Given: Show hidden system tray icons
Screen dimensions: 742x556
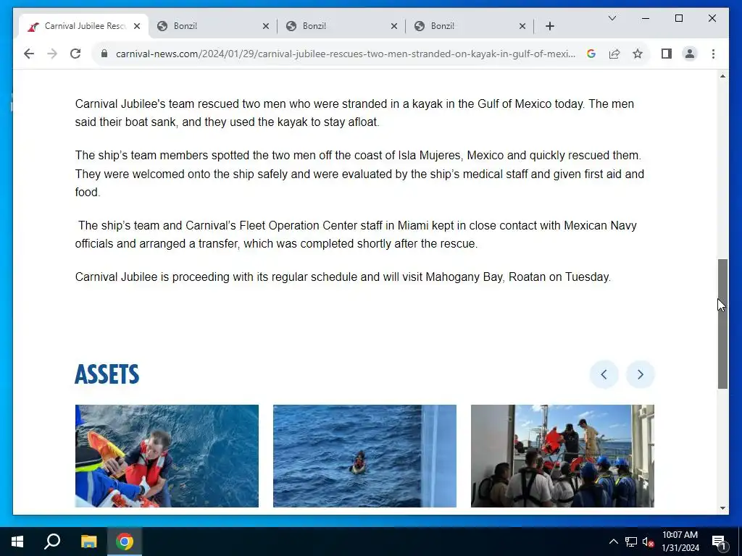Looking at the screenshot, I should (613, 542).
